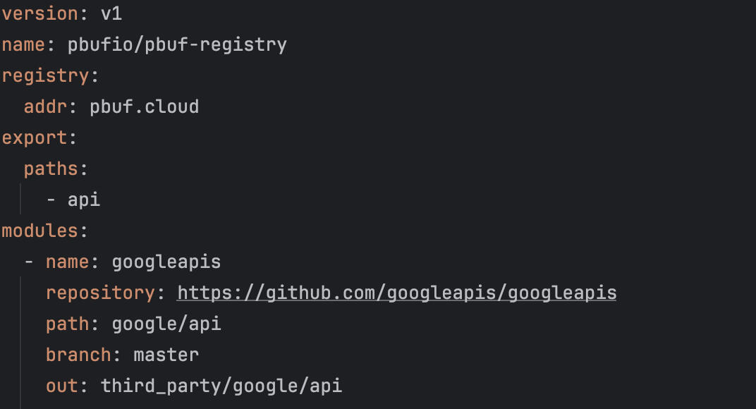The width and height of the screenshot is (756, 409).
Task: Open the googleapis GitHub repository link
Action: click(396, 293)
